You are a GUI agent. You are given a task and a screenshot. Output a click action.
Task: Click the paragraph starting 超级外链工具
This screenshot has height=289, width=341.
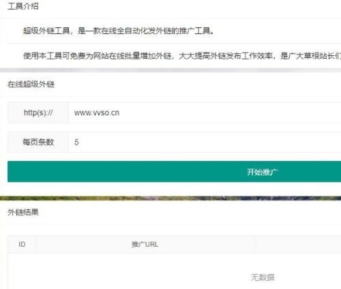(119, 31)
